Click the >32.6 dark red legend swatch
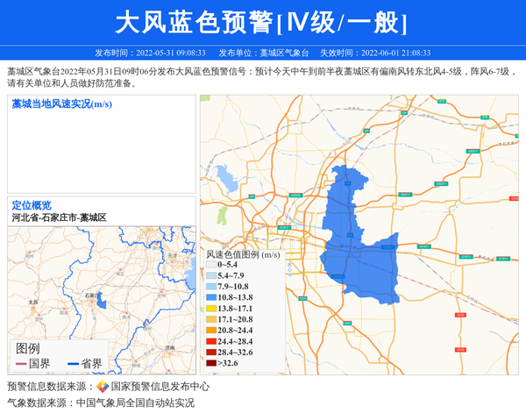The width and height of the screenshot is (526, 413). tap(210, 363)
